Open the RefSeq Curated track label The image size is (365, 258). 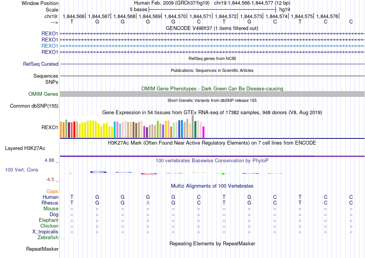coord(41,64)
